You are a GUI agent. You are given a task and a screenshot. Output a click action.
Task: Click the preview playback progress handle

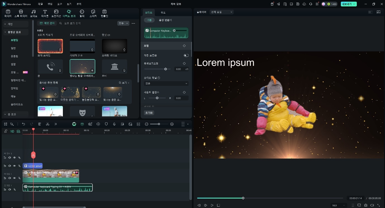coord(243,198)
